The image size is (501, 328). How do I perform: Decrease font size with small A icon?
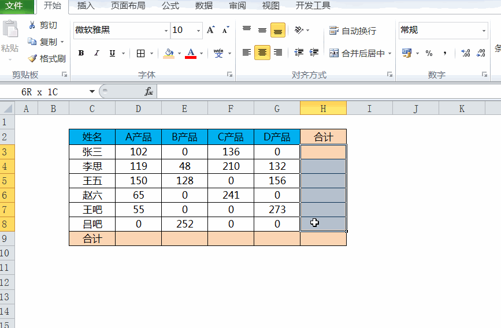coord(226,30)
